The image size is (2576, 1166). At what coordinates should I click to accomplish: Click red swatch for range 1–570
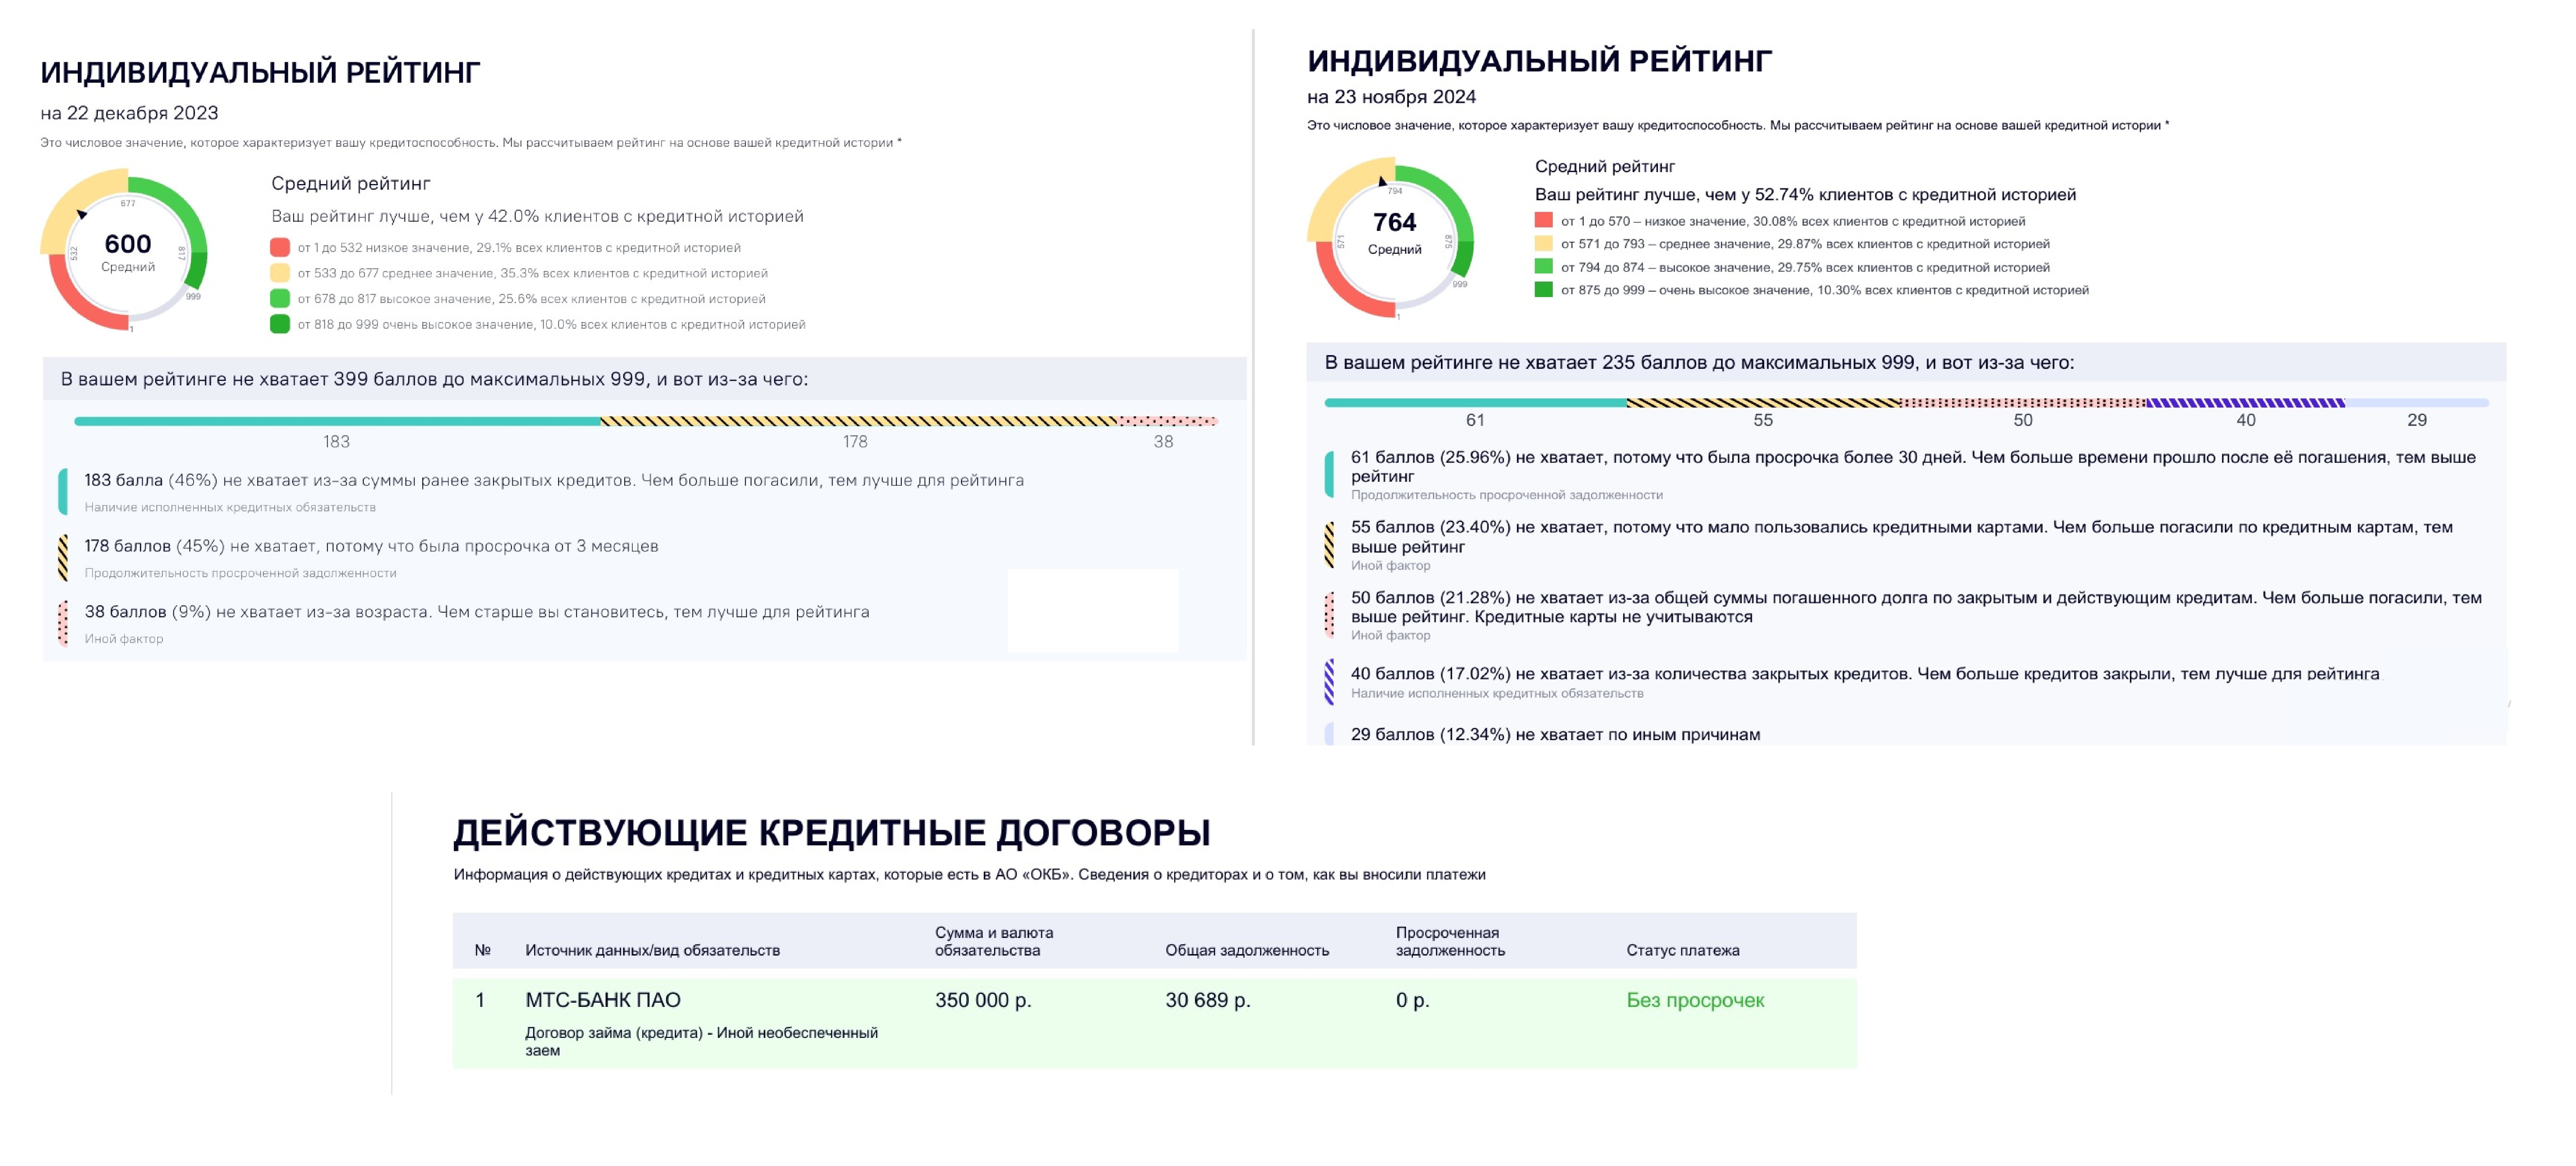tap(1544, 220)
